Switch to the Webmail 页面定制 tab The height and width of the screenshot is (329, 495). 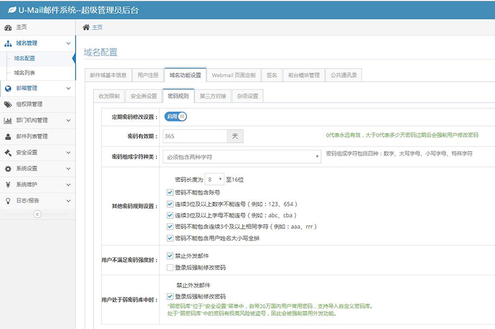click(x=233, y=75)
